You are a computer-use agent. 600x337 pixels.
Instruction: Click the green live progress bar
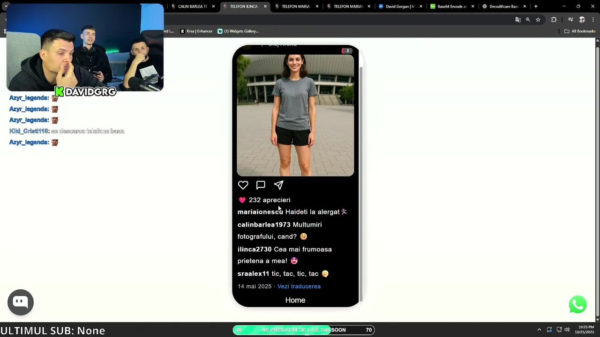tap(282, 330)
